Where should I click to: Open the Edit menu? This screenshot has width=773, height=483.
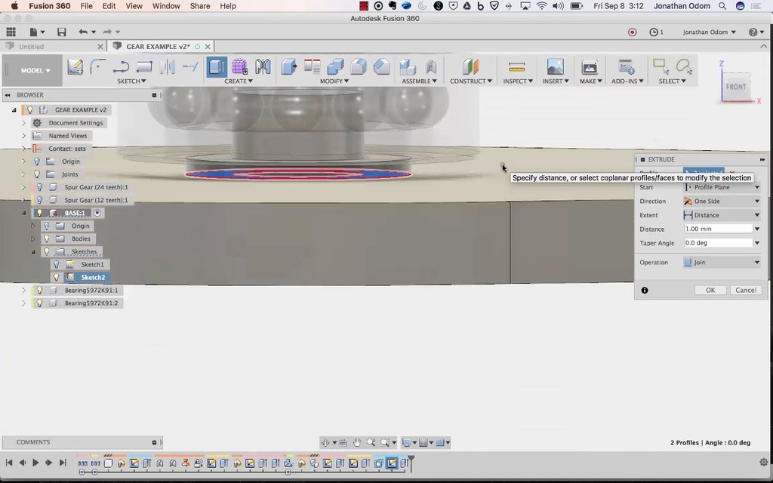[x=109, y=6]
